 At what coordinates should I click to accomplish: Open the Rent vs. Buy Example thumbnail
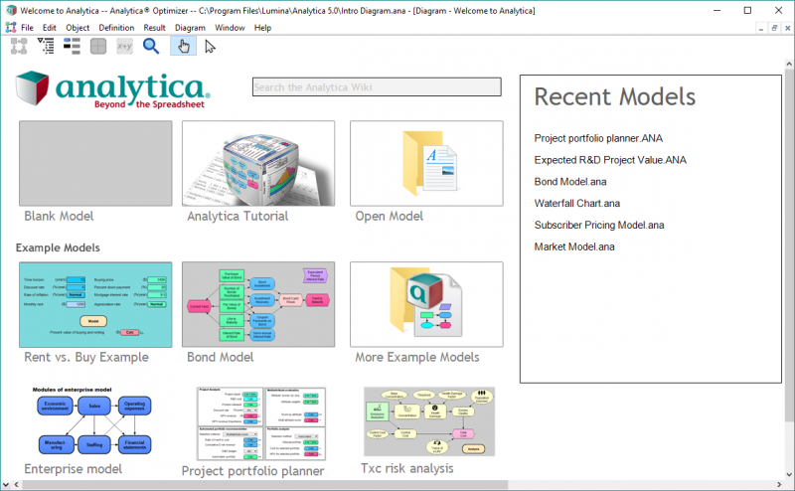point(95,304)
